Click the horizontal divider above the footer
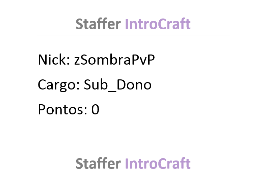This screenshot has height=179, width=266. pyautogui.click(x=133, y=153)
